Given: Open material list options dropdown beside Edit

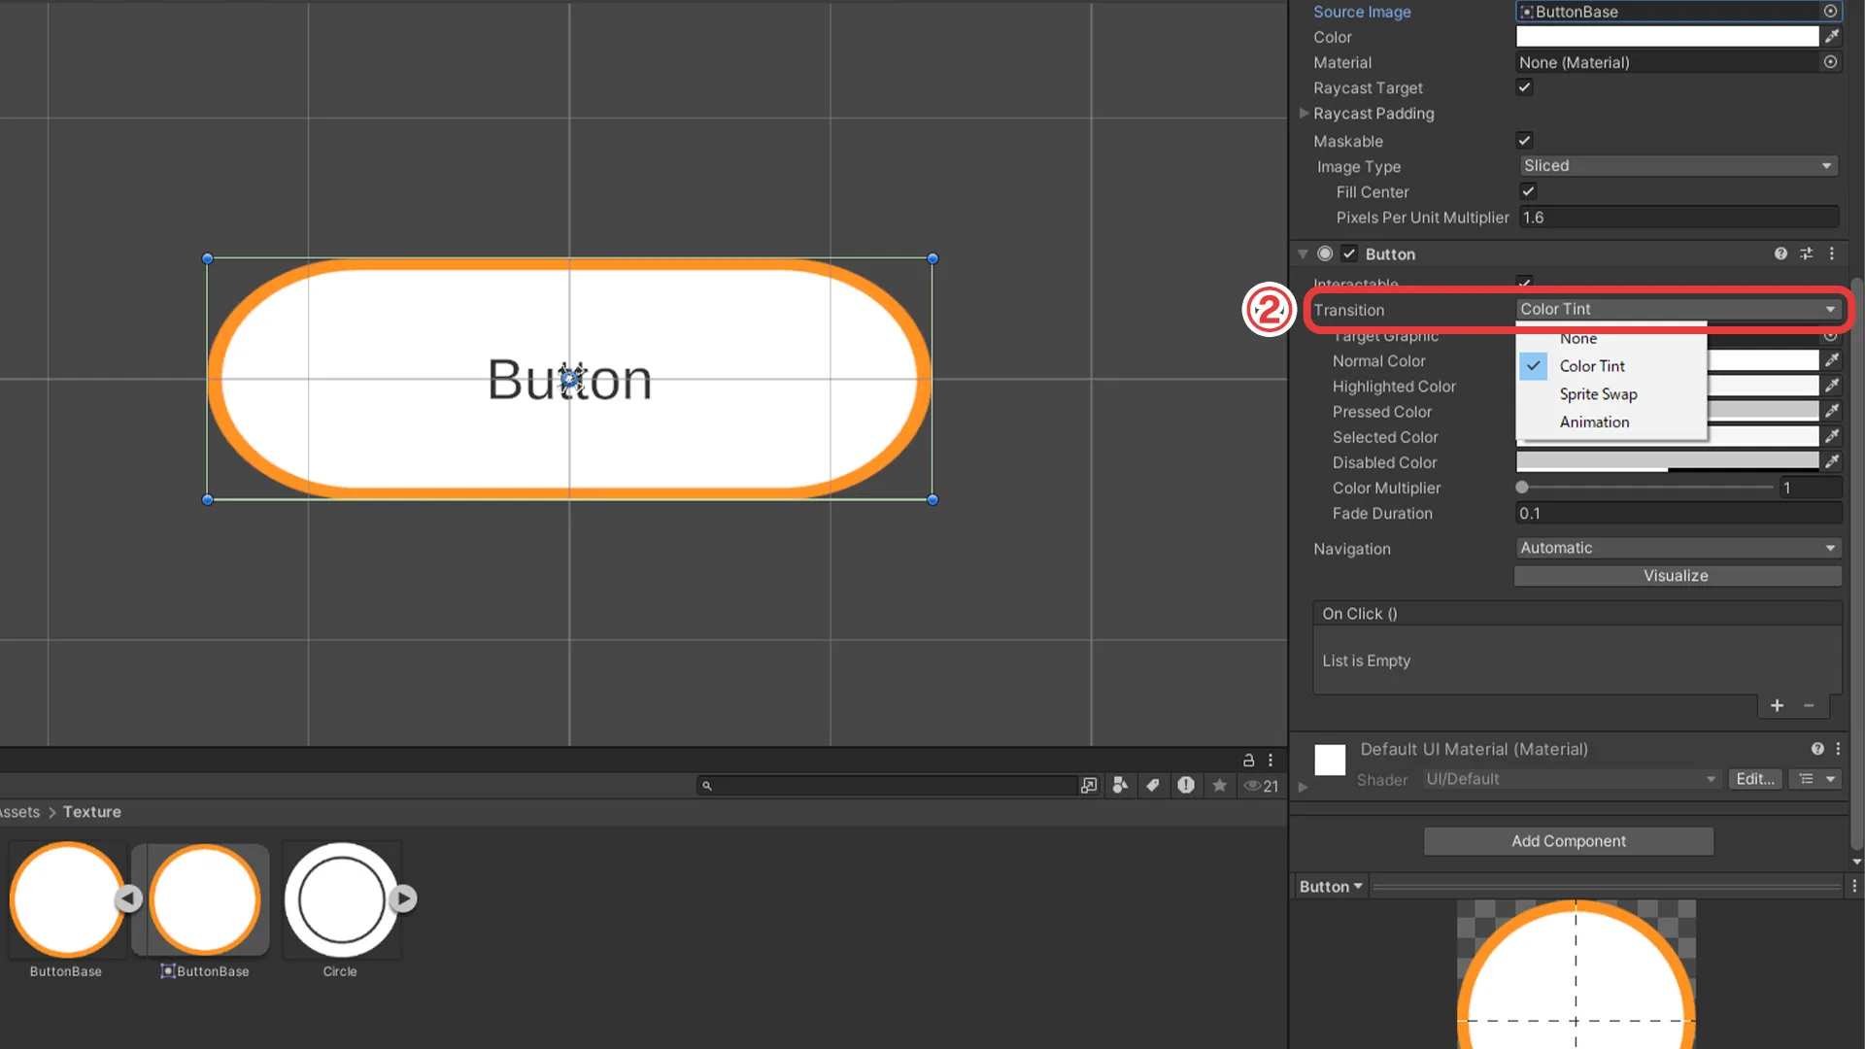Looking at the screenshot, I should click(1816, 779).
